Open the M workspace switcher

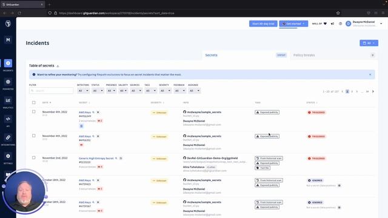(8, 40)
